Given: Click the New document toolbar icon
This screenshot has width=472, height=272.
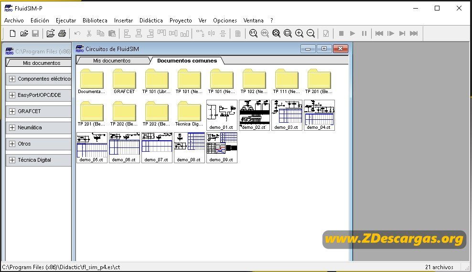Looking at the screenshot, I should pyautogui.click(x=12, y=33).
